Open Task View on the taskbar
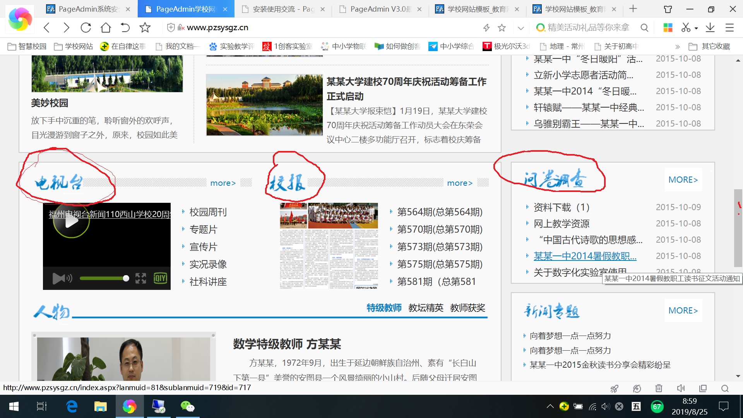The image size is (743, 418). (41, 406)
